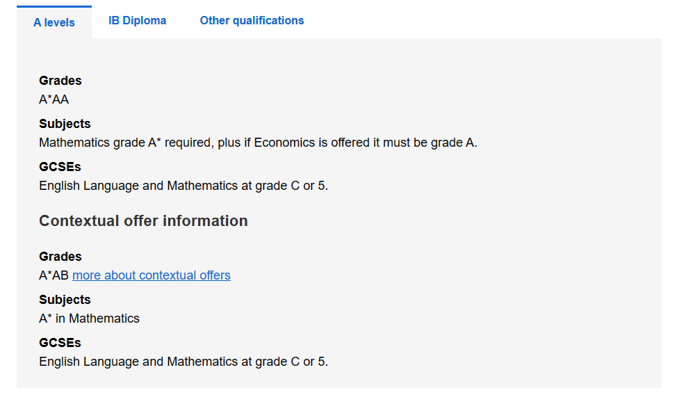
Task: Click the A*AA standard offer grades text
Action: [54, 99]
